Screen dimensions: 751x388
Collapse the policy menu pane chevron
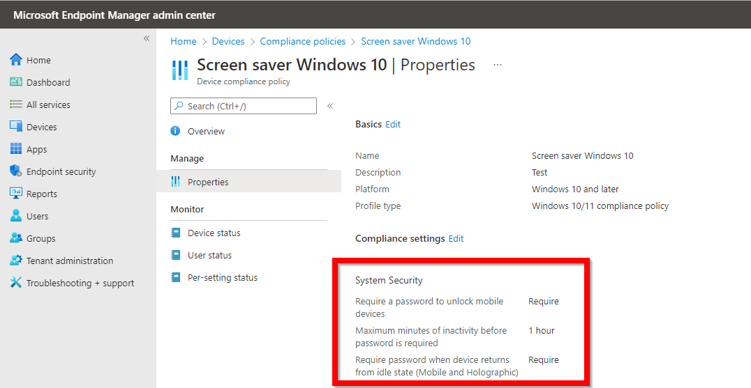point(330,106)
